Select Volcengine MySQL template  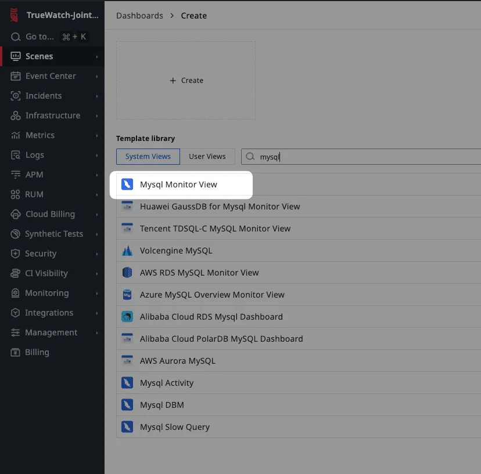click(x=299, y=250)
